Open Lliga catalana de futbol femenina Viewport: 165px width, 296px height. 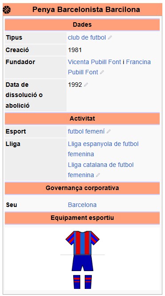(x=101, y=170)
